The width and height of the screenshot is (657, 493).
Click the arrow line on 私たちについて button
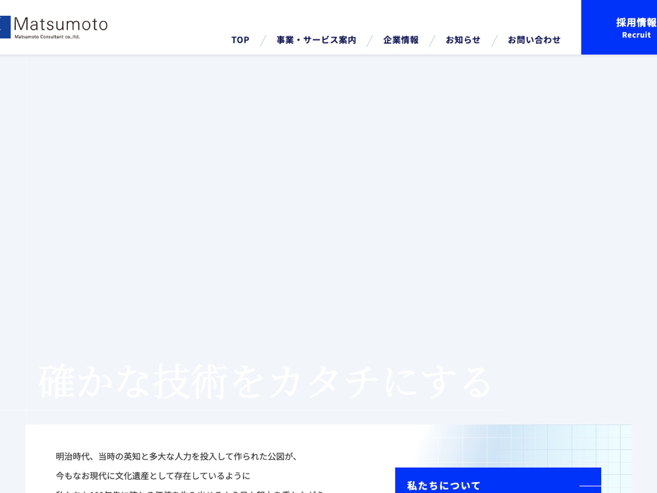[x=590, y=485]
